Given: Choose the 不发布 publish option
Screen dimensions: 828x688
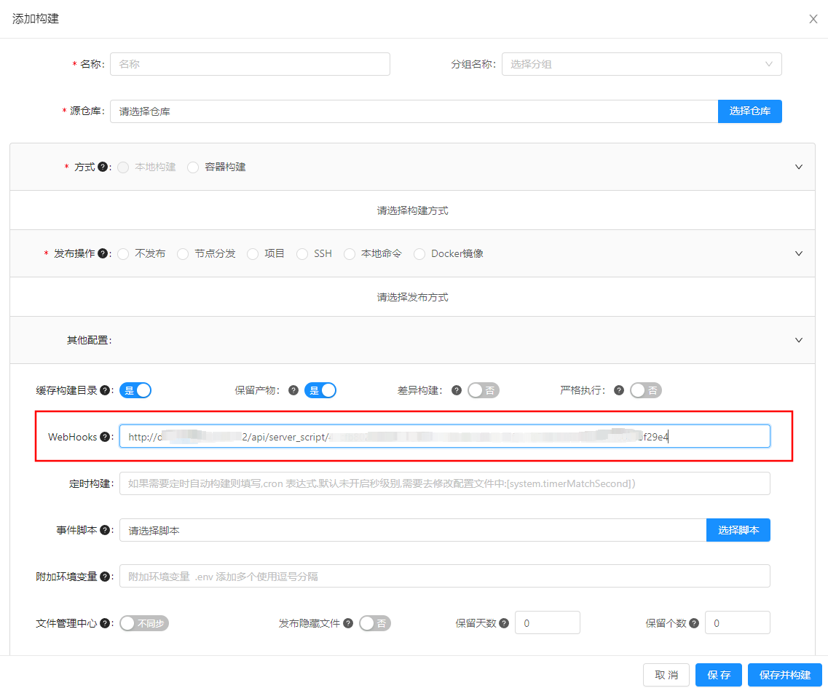Looking at the screenshot, I should tap(123, 254).
